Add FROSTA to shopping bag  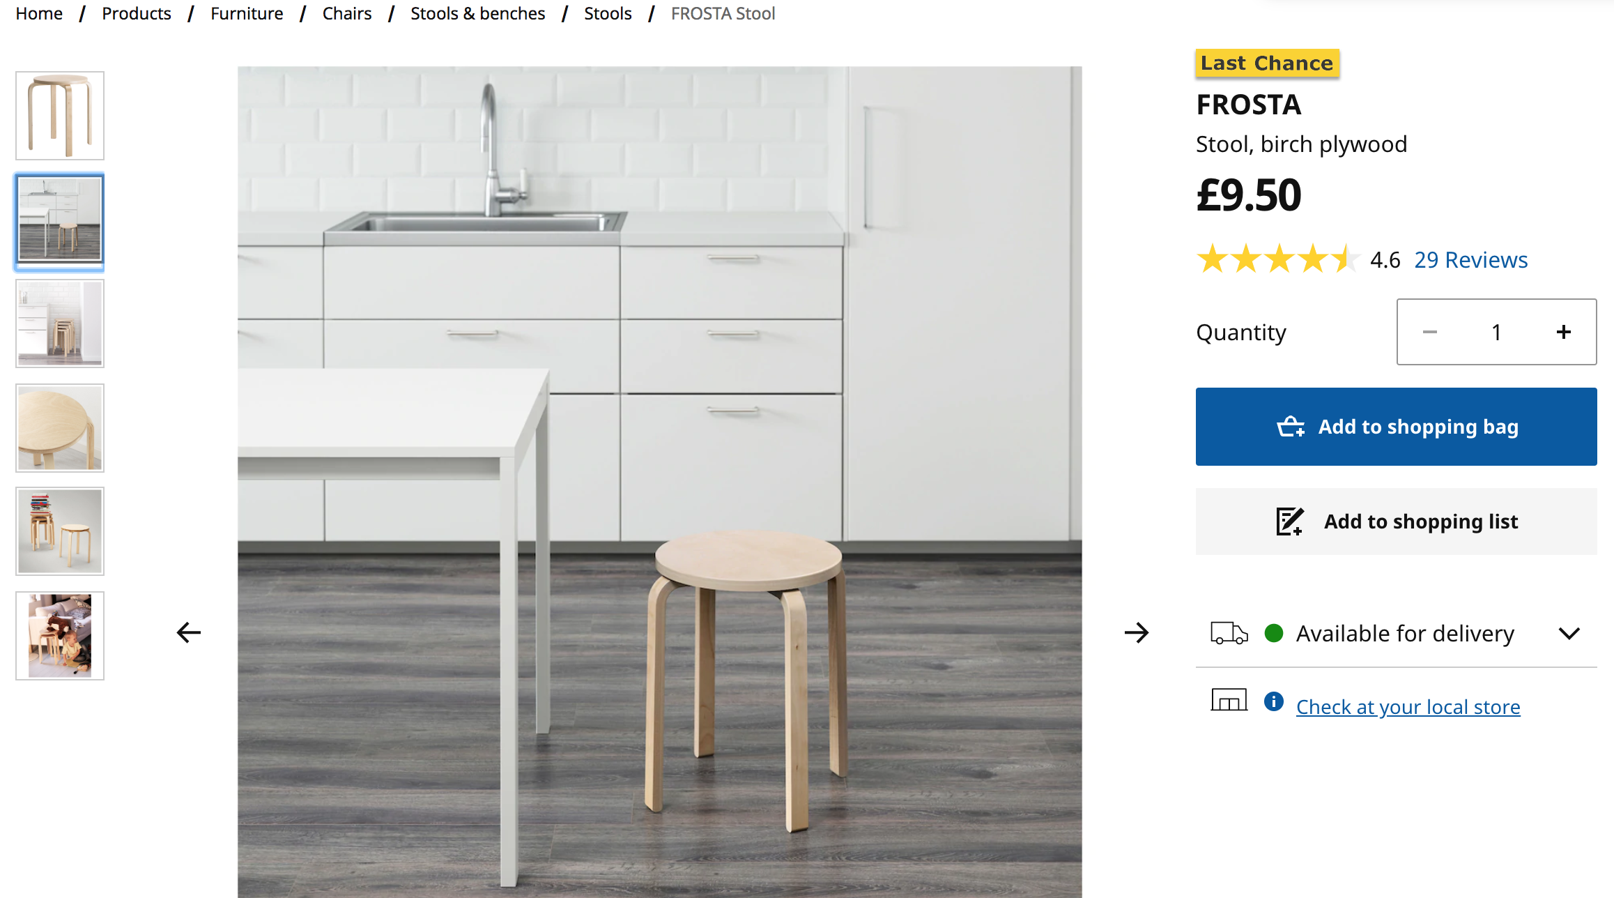click(x=1397, y=427)
